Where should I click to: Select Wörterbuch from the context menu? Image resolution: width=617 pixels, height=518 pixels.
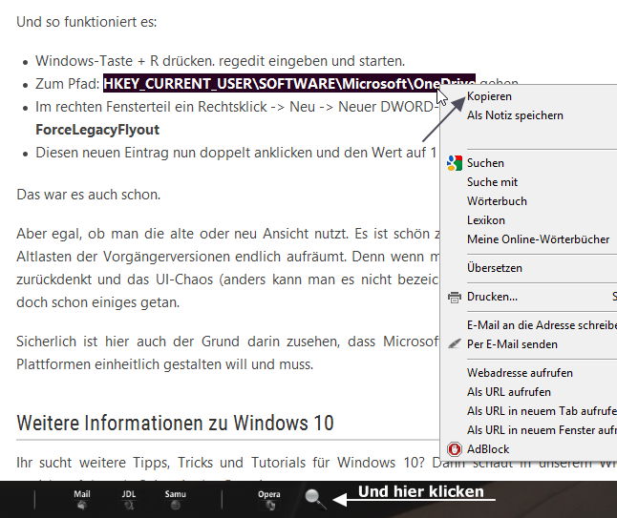coord(528,201)
